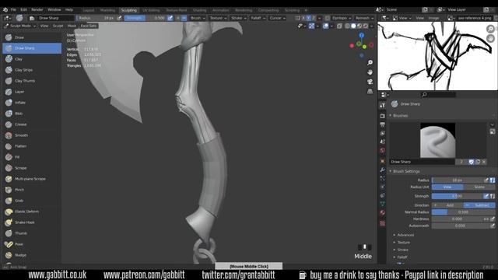The width and height of the screenshot is (498, 280).
Task: Select the Flatten brush tool
Action: point(32,146)
